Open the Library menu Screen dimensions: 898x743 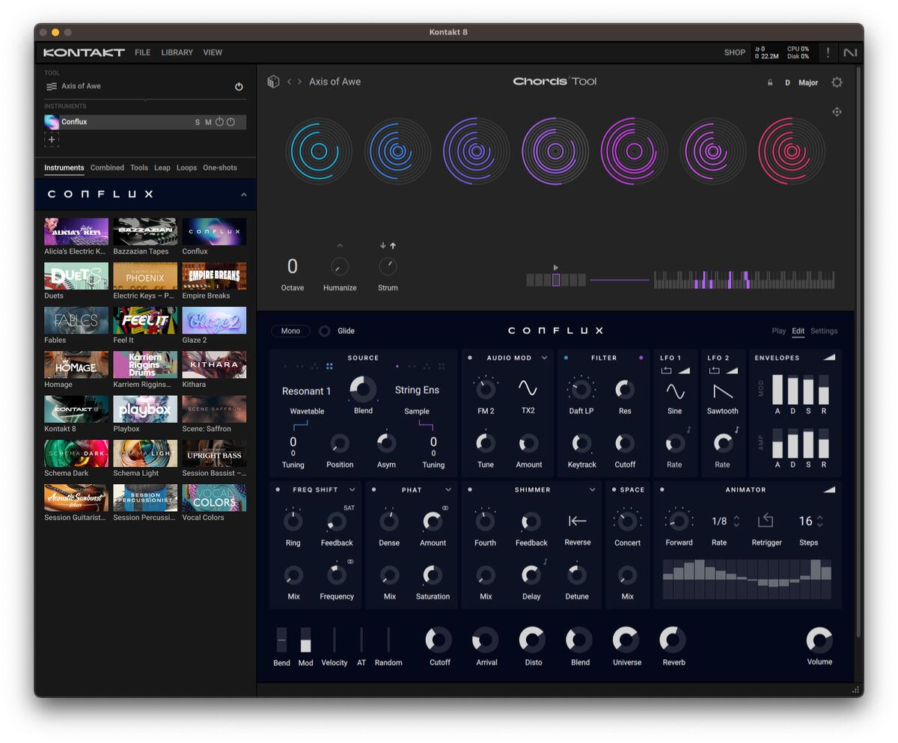tap(177, 52)
